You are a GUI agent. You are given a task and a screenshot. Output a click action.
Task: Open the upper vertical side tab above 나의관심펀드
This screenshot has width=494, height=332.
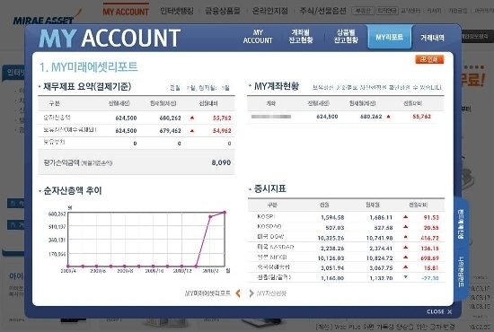point(461,223)
